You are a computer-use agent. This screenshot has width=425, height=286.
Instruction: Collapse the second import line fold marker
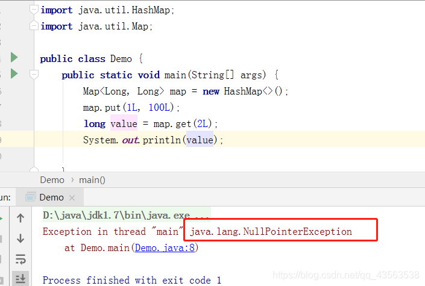click(34, 26)
